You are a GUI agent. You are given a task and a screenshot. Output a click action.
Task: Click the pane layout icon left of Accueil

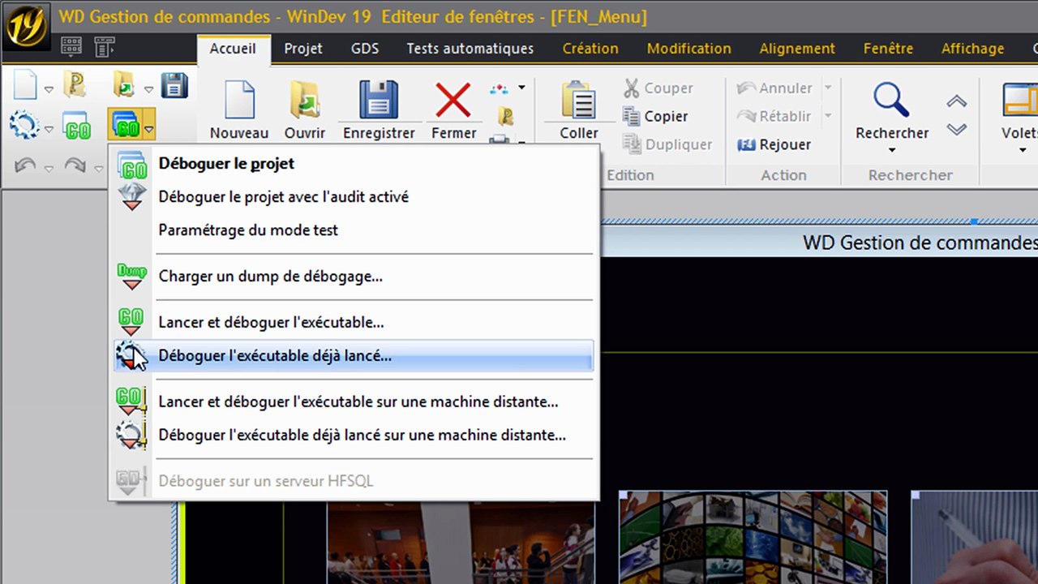[x=105, y=48]
